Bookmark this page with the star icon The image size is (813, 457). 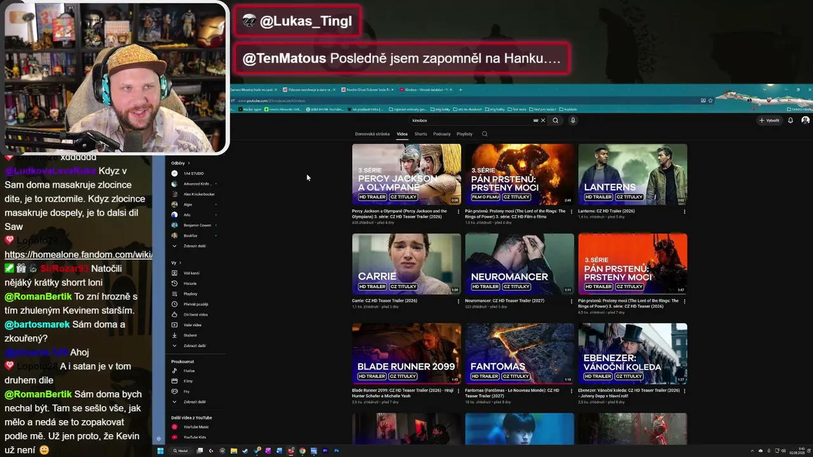click(710, 100)
